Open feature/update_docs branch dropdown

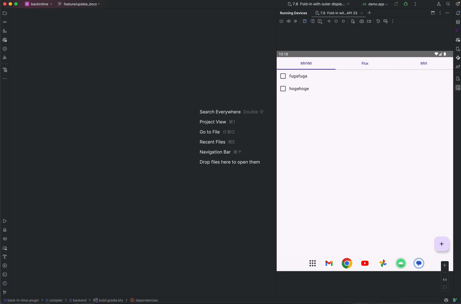pos(79,4)
